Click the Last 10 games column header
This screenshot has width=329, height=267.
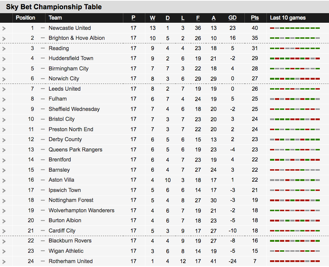[288, 18]
